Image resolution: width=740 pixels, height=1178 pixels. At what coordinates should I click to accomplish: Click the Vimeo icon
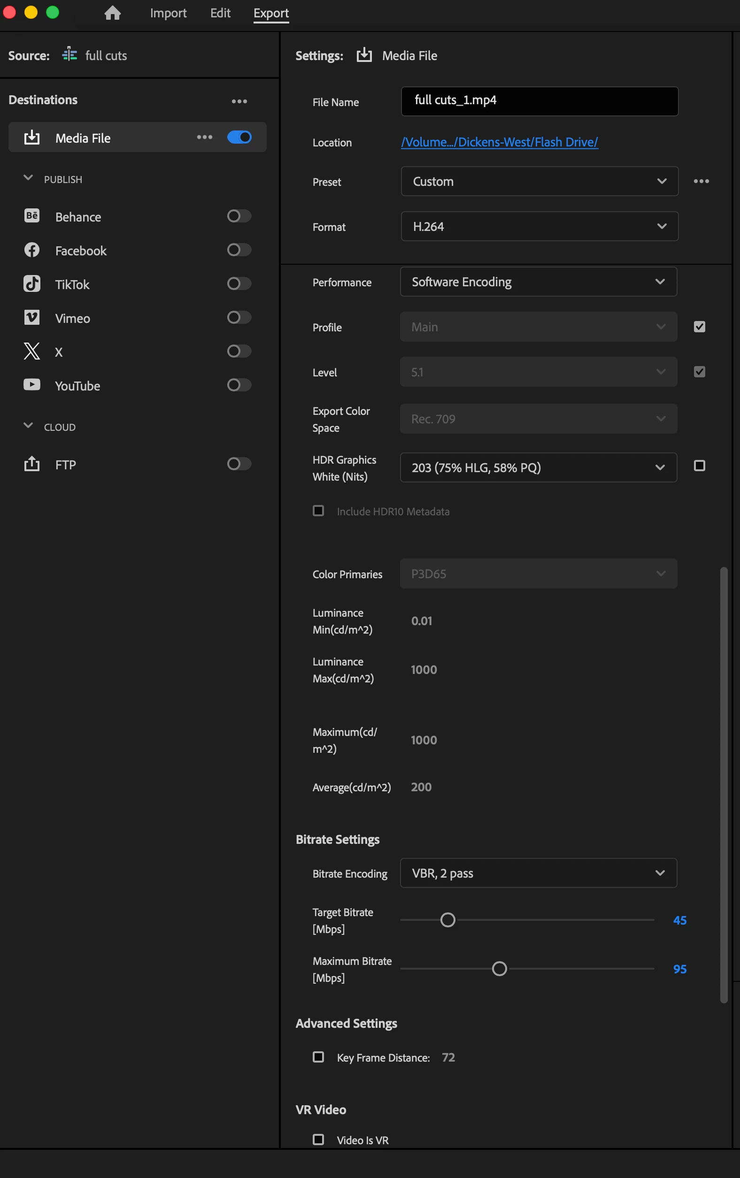click(32, 317)
